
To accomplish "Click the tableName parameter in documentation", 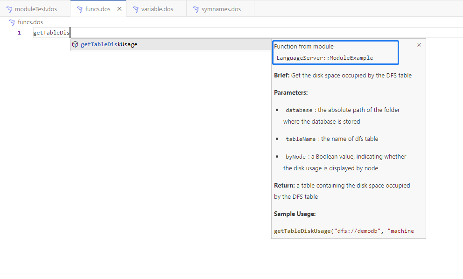I will 301,139.
